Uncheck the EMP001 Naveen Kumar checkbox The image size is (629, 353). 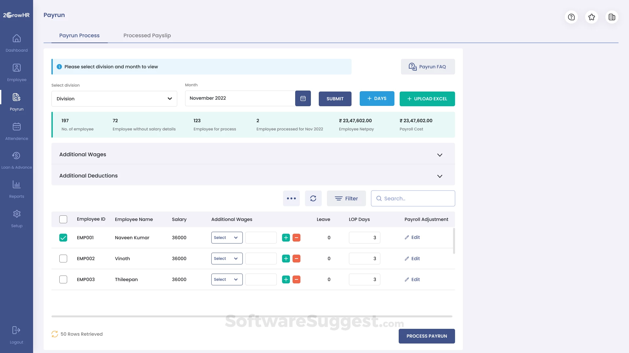click(63, 238)
